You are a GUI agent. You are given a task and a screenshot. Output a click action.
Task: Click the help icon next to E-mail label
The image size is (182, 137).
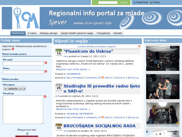pyautogui.click(x=4, y=60)
